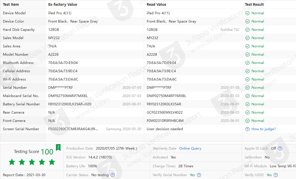Click the Carrier Status value No testing

[100, 175]
